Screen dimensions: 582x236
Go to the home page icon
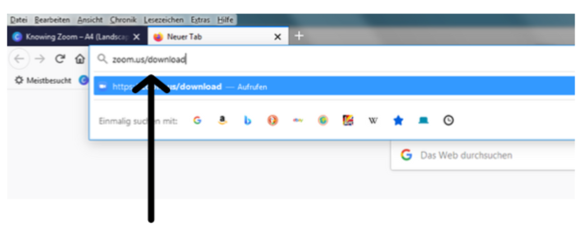pyautogui.click(x=80, y=59)
